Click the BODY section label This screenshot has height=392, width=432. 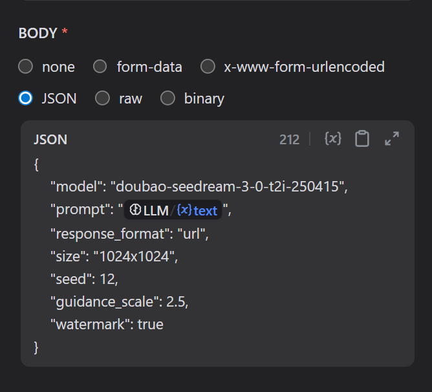coord(38,34)
